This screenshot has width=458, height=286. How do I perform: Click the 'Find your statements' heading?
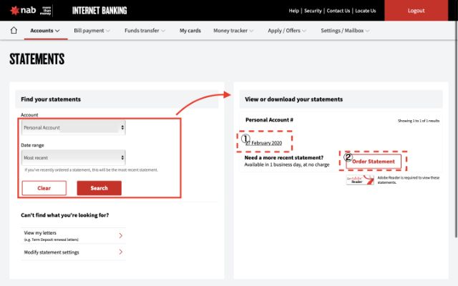[51, 99]
